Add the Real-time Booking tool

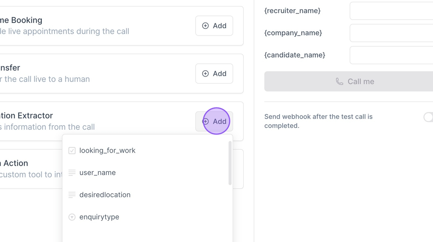coord(214,26)
